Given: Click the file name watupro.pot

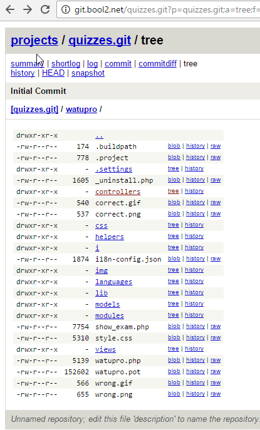Looking at the screenshot, I should 118,372.
